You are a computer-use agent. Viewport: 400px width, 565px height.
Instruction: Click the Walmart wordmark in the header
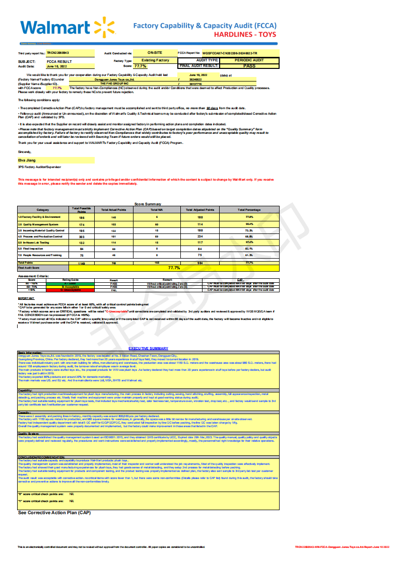(55, 28)
